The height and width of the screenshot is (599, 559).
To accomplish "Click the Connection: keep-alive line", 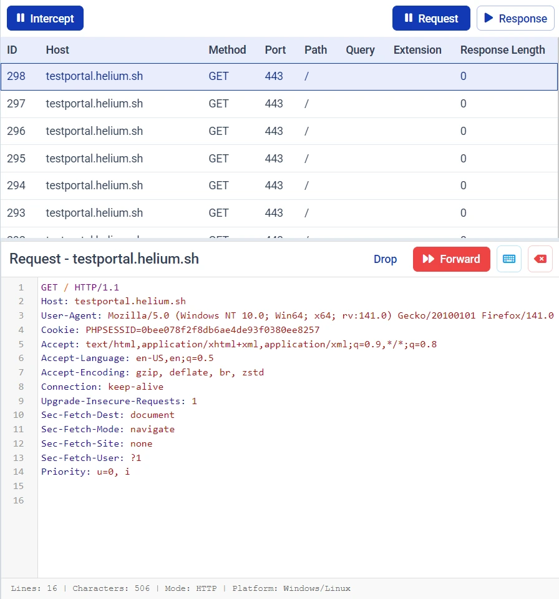I will (x=102, y=387).
